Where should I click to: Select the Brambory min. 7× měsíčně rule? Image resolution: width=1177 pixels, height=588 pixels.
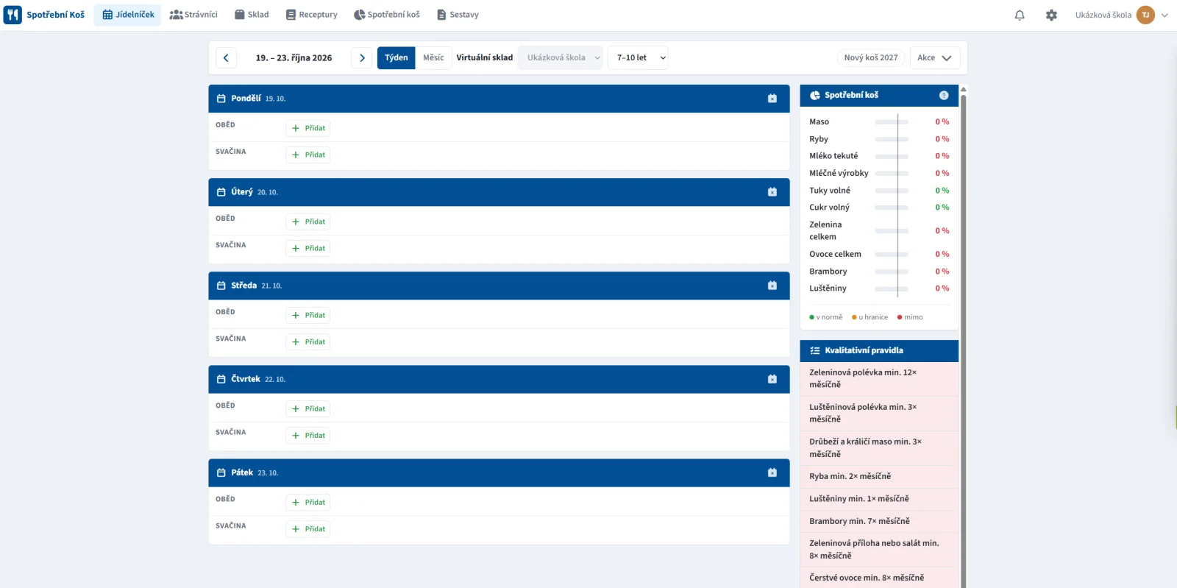point(879,521)
